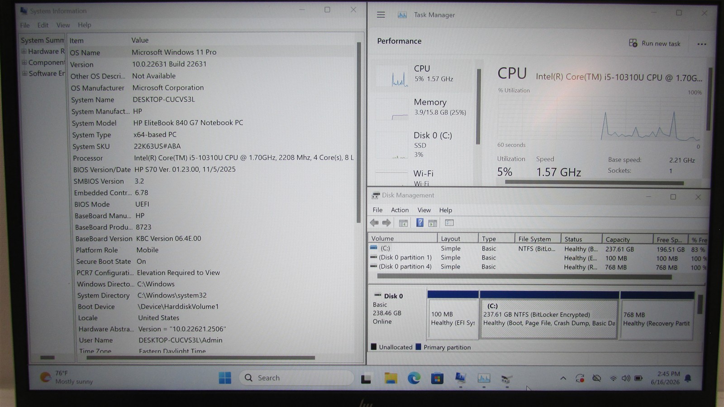This screenshot has height=407, width=724.
Task: Sort by the File System column header
Action: click(x=538, y=239)
